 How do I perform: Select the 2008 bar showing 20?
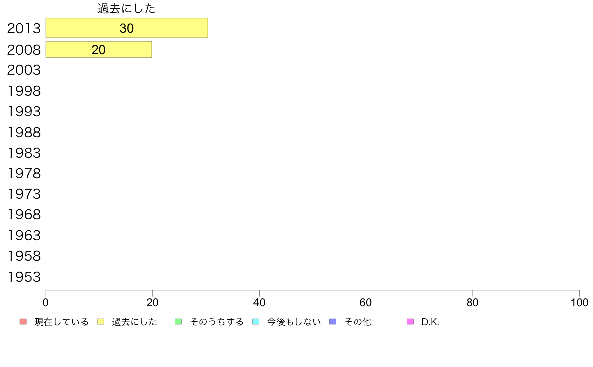[99, 49]
